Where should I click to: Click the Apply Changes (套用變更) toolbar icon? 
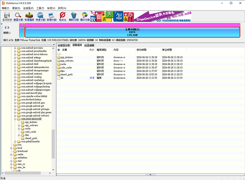(x=8, y=16)
